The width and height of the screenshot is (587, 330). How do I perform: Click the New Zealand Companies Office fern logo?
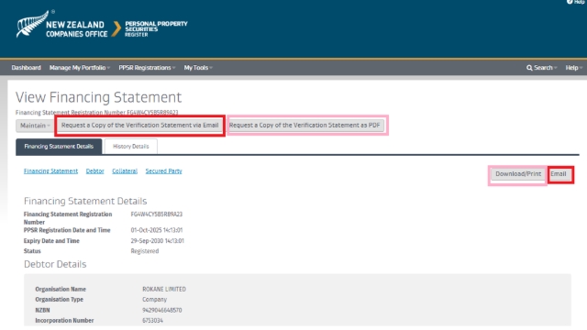(61, 25)
